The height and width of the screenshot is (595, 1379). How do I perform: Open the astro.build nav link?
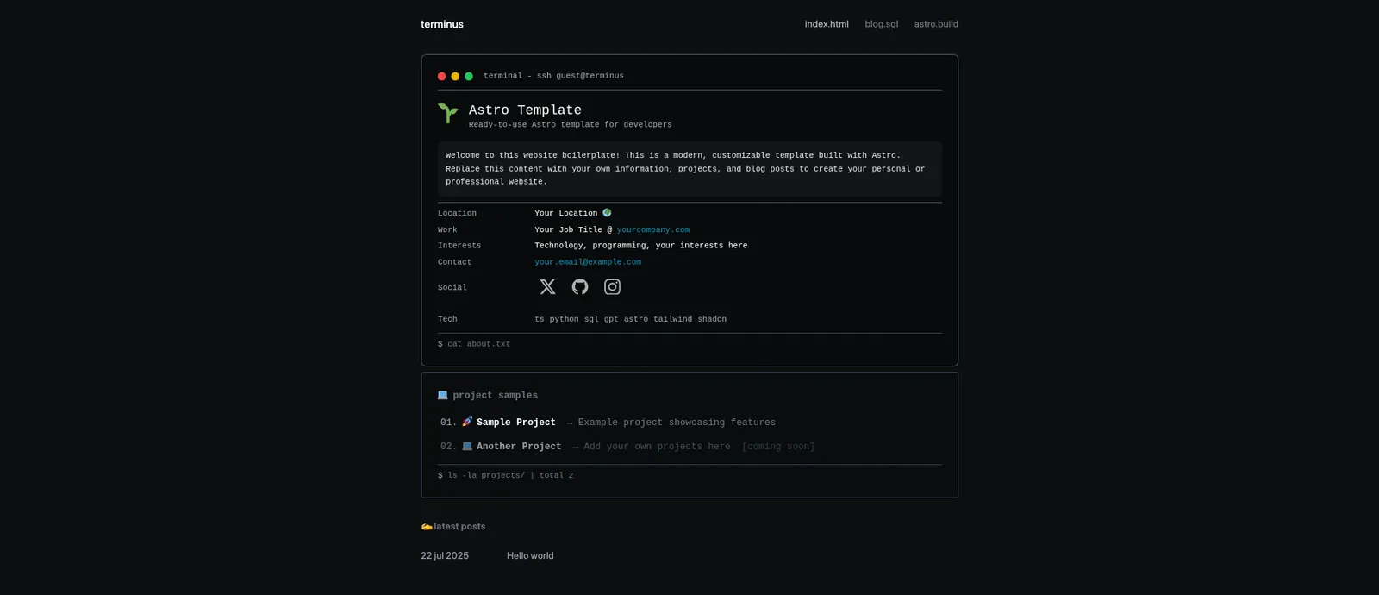click(x=936, y=24)
